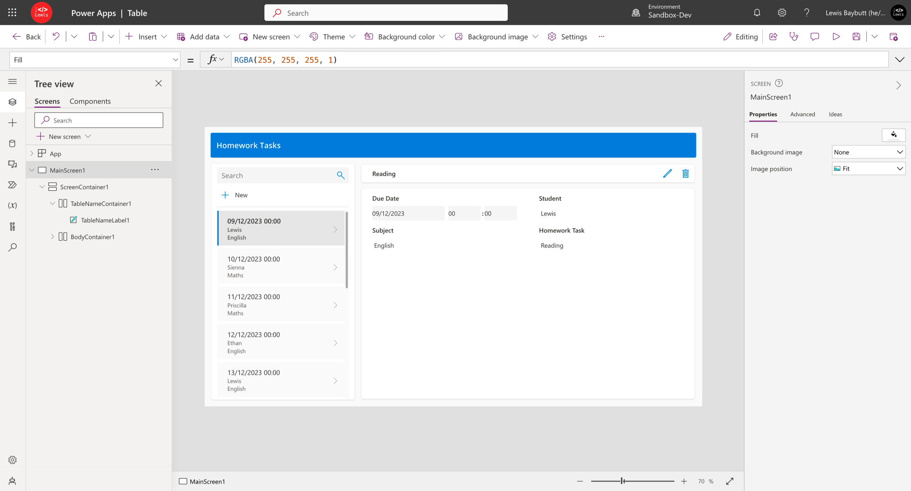Save the app with disk icon
911x491 pixels.
[856, 36]
